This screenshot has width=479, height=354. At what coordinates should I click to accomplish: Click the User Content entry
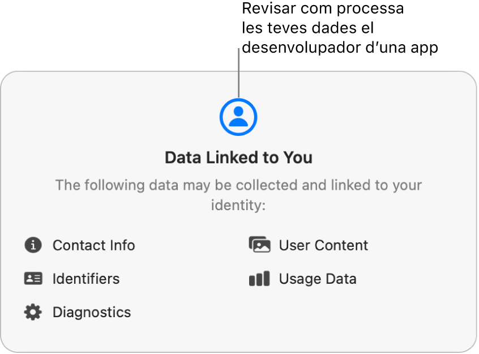[x=323, y=245]
